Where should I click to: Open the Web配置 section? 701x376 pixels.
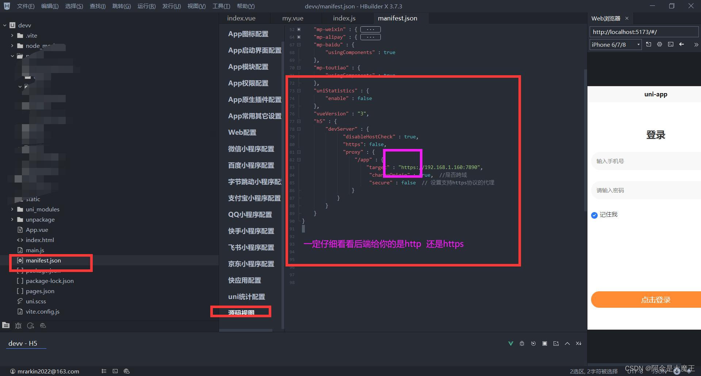(x=242, y=133)
